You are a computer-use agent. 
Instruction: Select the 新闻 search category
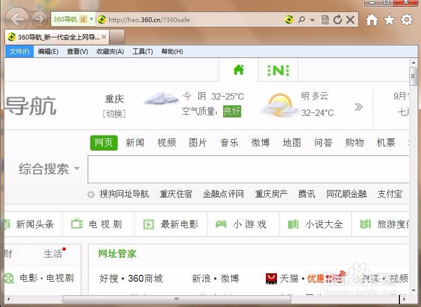coord(135,143)
